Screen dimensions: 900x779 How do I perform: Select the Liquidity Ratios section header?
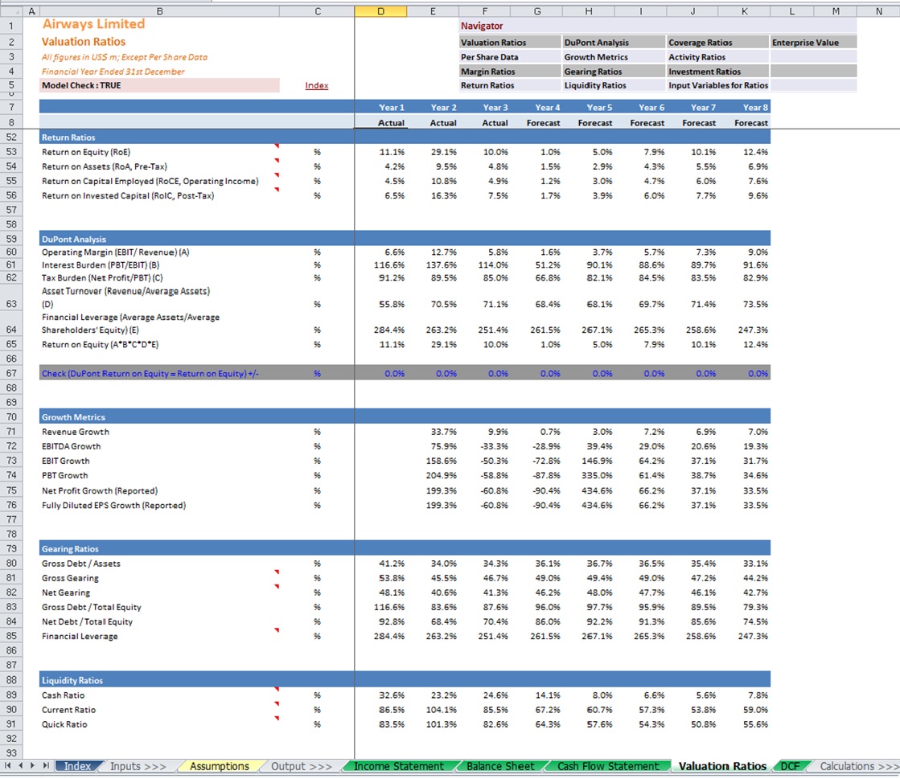coord(405,680)
